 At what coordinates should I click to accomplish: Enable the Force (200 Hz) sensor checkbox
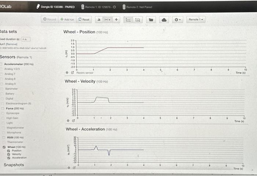(x=3, y=109)
